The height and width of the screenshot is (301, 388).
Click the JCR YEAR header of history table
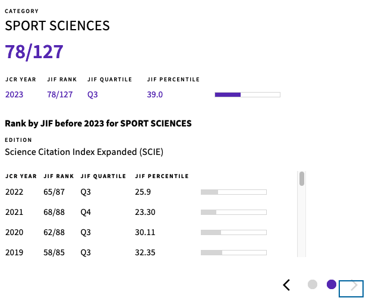(x=21, y=176)
